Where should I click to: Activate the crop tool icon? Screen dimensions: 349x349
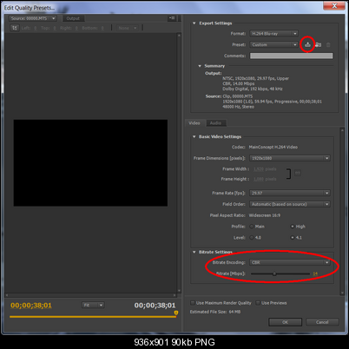click(x=15, y=28)
